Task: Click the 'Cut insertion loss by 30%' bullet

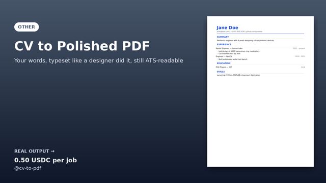Action: click(x=229, y=53)
